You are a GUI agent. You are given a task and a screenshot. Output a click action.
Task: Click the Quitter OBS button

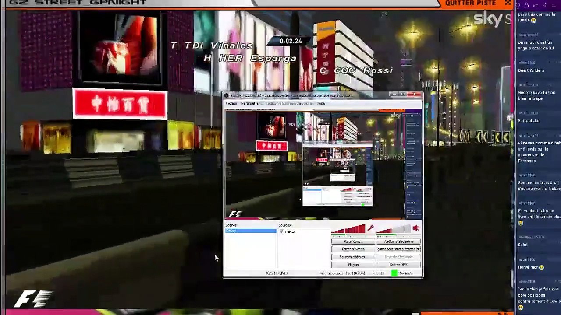pyautogui.click(x=398, y=265)
